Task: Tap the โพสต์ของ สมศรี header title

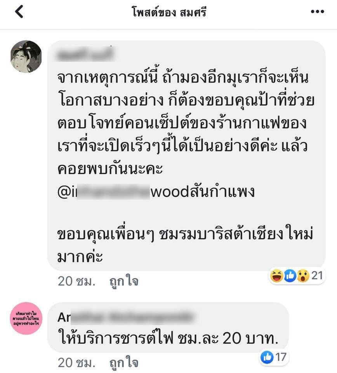Action: click(169, 12)
